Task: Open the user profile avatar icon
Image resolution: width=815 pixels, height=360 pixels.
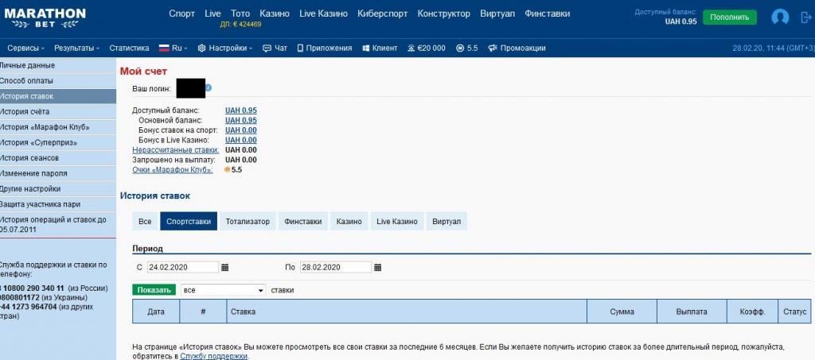Action: pyautogui.click(x=780, y=17)
